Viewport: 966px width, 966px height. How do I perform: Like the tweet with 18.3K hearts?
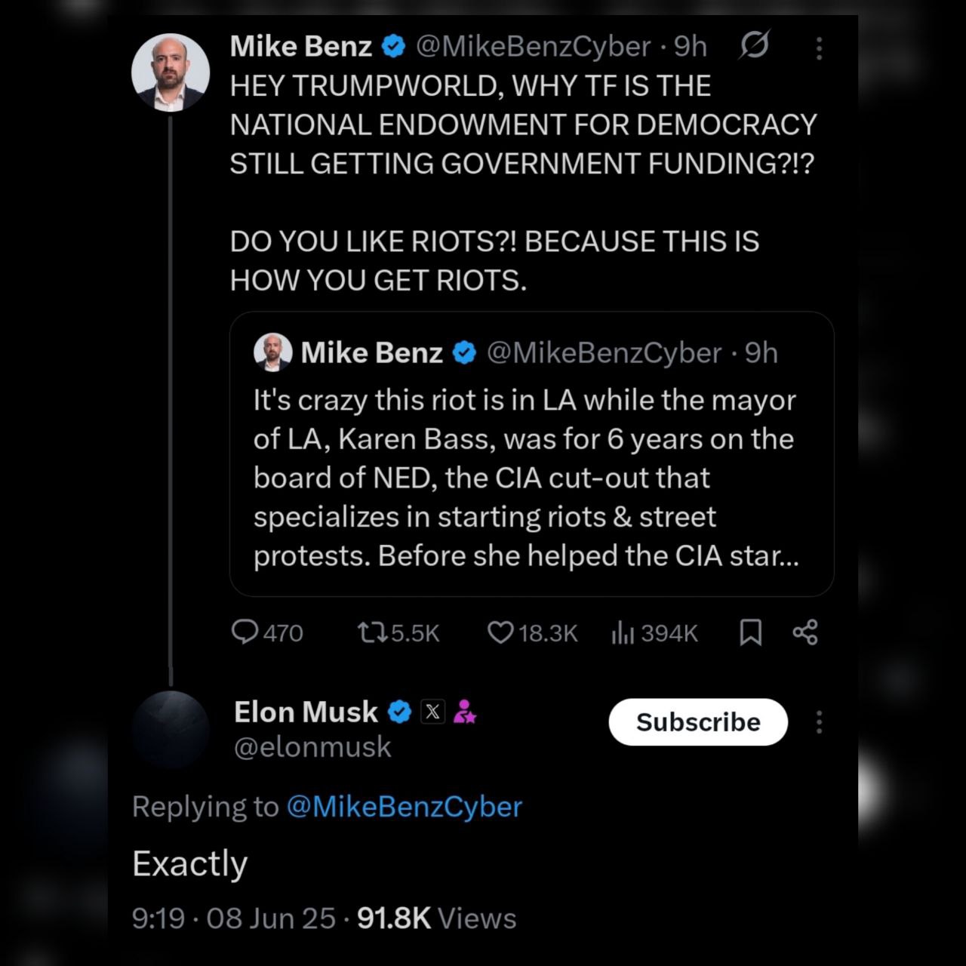pyautogui.click(x=500, y=632)
